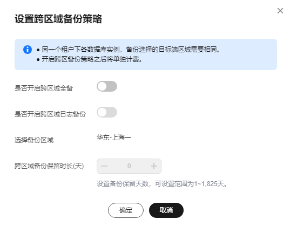The image size is (290, 233).
Task: Click the 是否开启跨区域日志备份 label
Action: pyautogui.click(x=50, y=114)
